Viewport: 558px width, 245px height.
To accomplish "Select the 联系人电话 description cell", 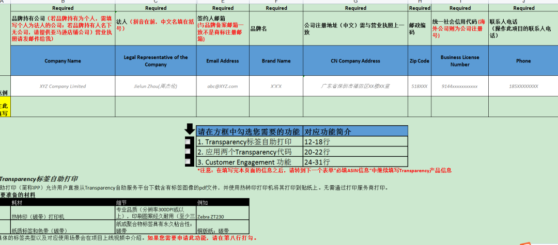I will coord(523,28).
